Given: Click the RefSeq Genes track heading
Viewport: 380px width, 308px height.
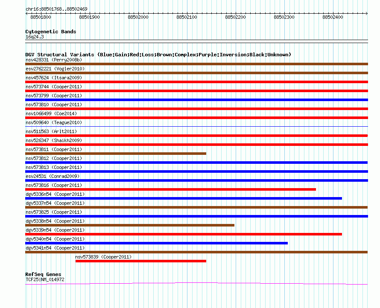Looking at the screenshot, I should (43, 274).
